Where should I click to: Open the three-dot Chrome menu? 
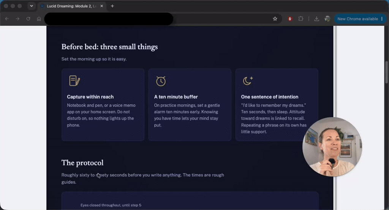(x=382, y=19)
